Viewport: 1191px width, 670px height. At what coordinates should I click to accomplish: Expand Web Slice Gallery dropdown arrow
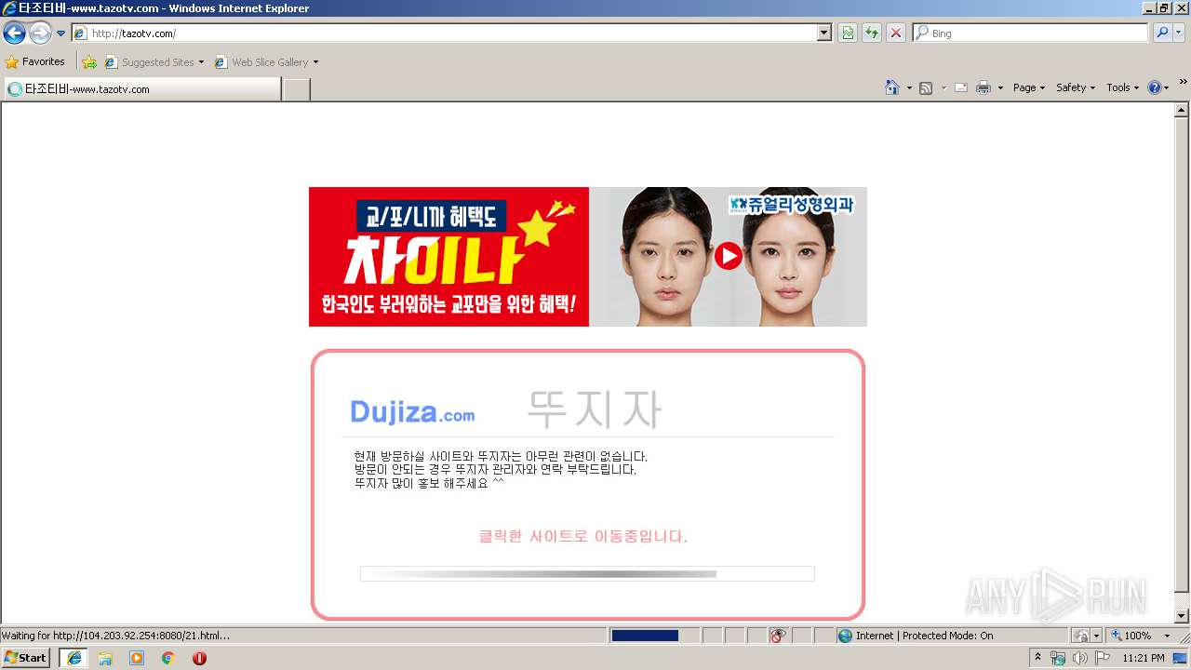tap(315, 62)
